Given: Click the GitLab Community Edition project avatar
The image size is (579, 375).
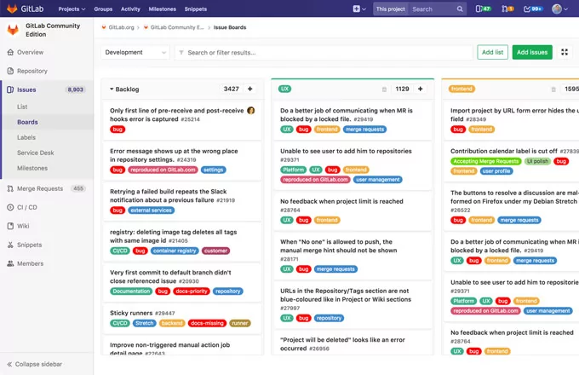Looking at the screenshot, I should [13, 30].
